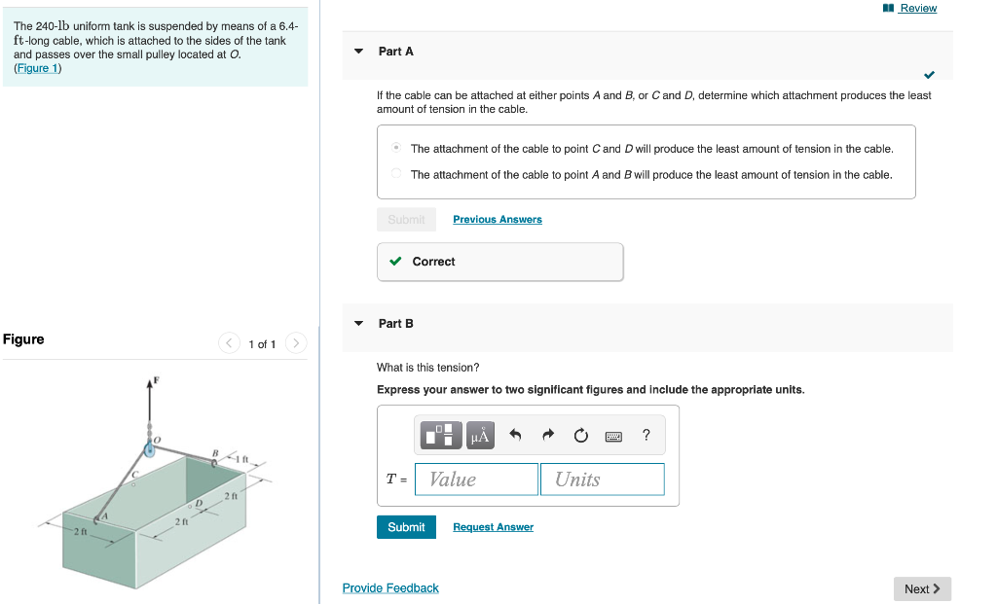Click the Next button at bottom right
997x604 pixels.
921,588
